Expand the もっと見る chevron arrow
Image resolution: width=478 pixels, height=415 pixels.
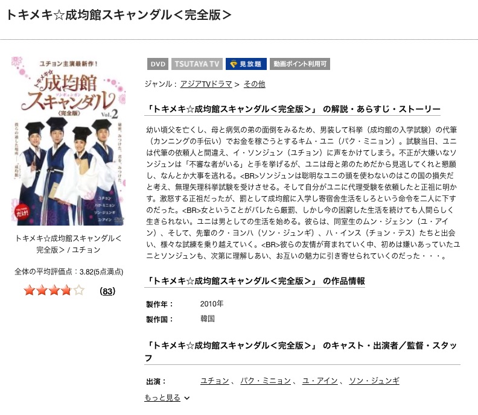[187, 398]
